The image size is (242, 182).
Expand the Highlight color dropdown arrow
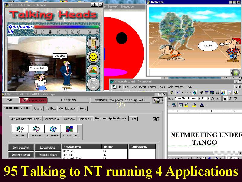click(190, 105)
